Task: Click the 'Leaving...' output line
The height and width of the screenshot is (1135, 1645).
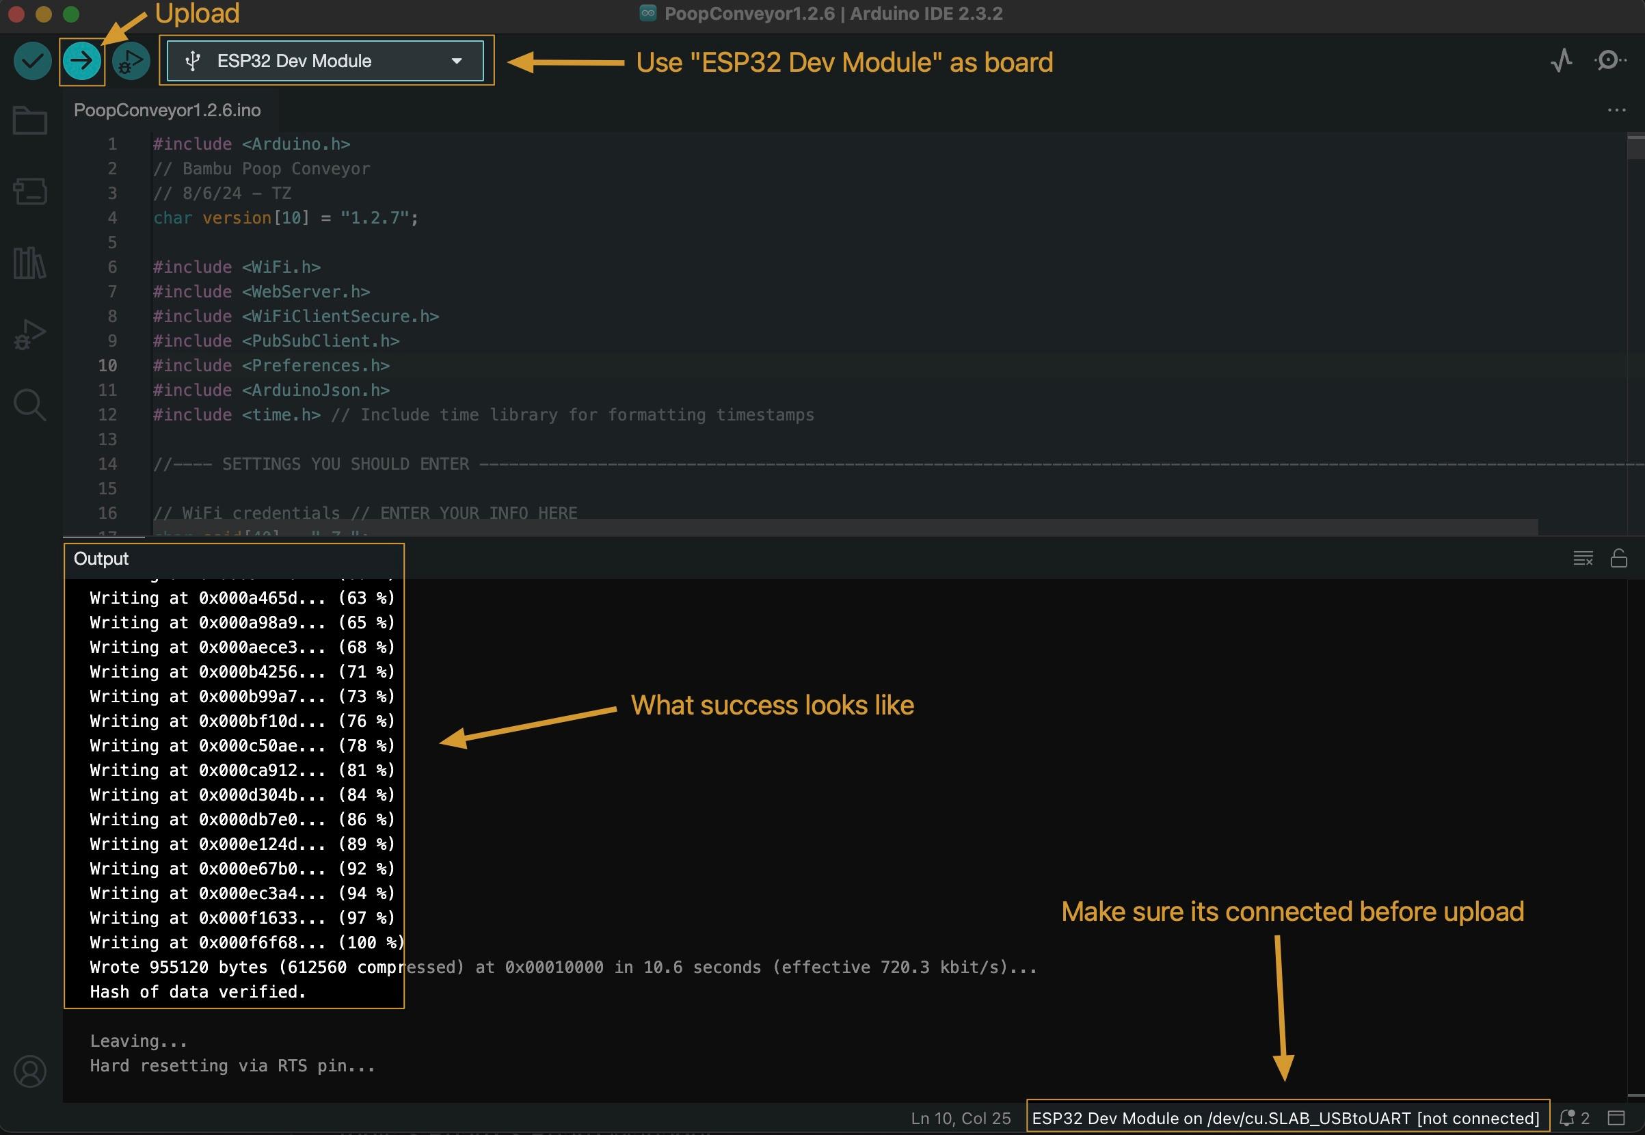Action: pos(138,1041)
